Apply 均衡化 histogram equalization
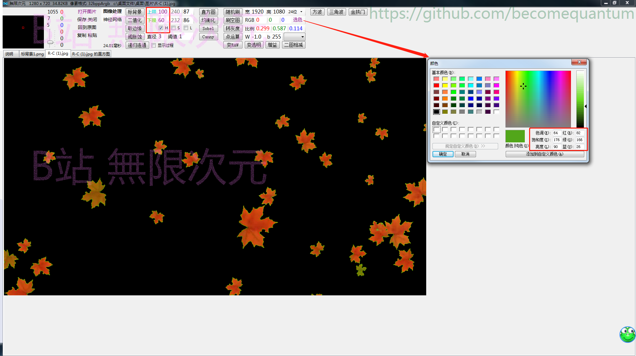636x356 pixels. coord(208,20)
